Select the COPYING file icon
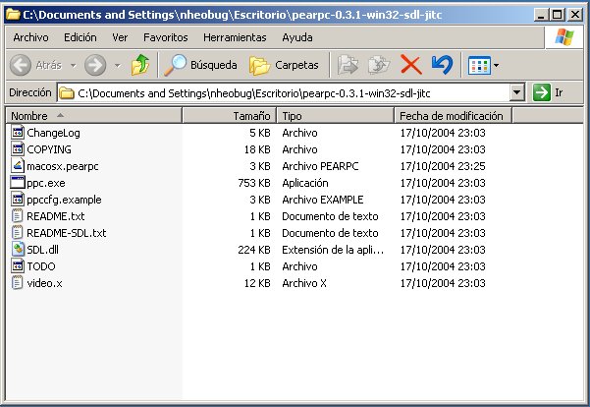 [18, 148]
